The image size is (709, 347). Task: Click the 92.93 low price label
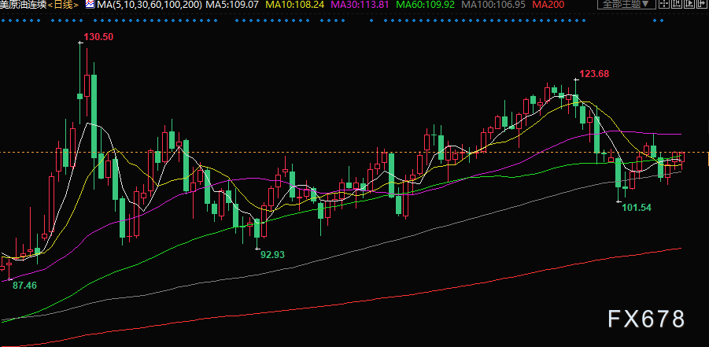pos(272,255)
